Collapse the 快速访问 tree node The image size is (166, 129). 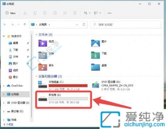click(4, 36)
